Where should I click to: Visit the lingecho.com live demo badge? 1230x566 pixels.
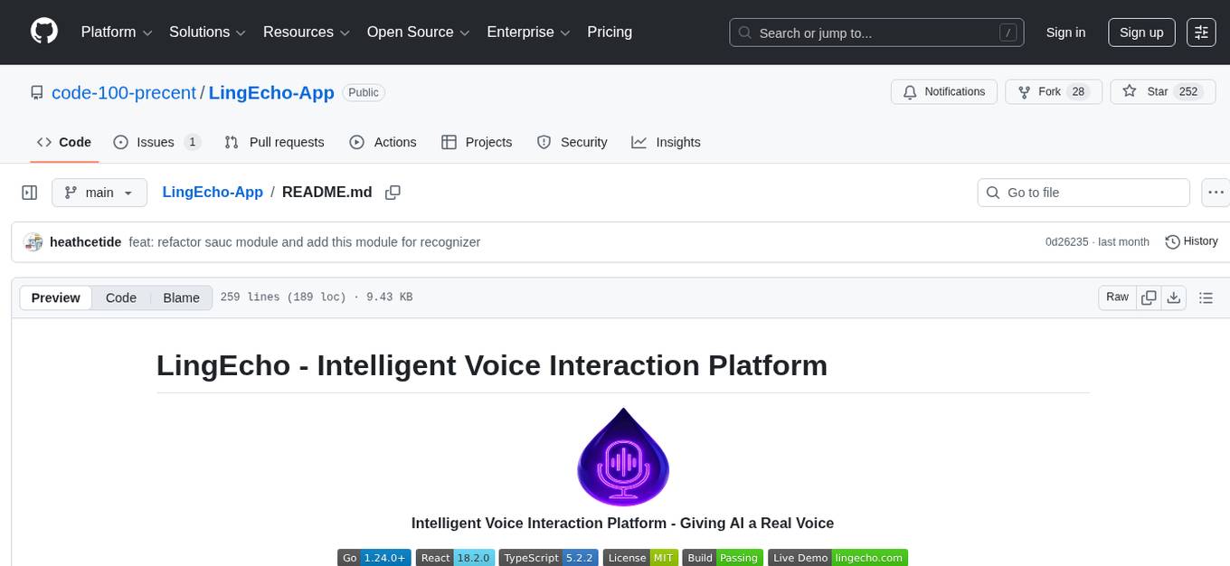tap(870, 557)
